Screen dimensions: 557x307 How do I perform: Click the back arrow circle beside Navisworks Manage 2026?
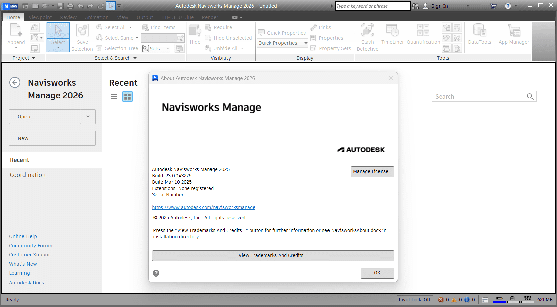click(15, 82)
